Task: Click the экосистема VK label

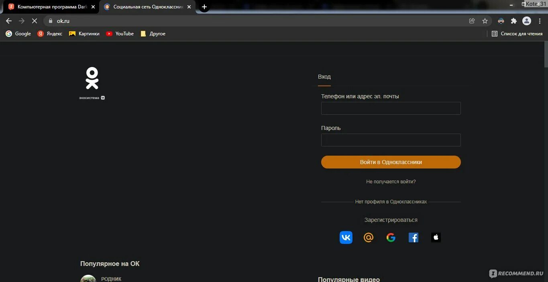Action: pyautogui.click(x=92, y=98)
